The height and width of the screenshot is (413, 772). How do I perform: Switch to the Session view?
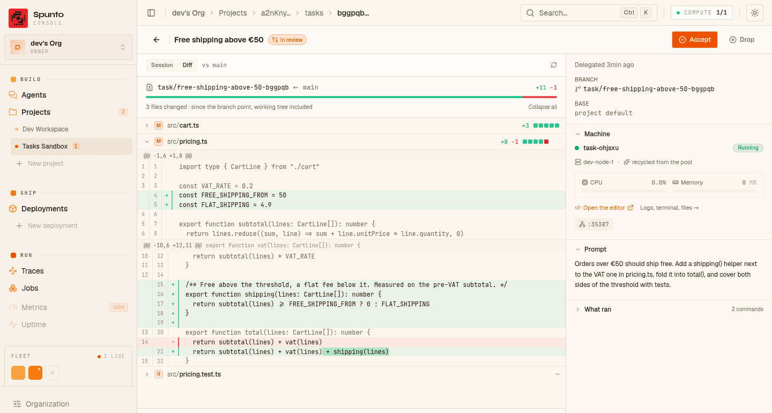click(x=162, y=65)
